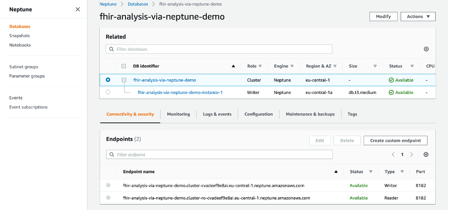Click the Modify button
The image size is (449, 210).
pyautogui.click(x=383, y=17)
